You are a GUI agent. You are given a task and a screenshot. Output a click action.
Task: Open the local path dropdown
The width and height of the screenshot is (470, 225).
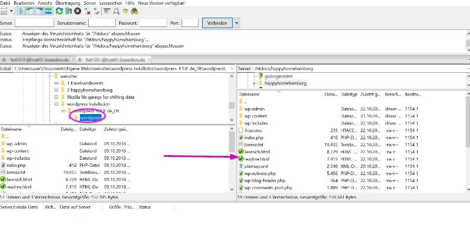click(232, 69)
